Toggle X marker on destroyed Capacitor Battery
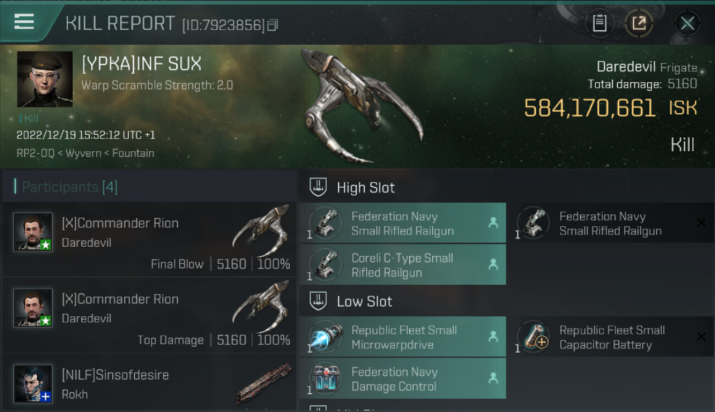The width and height of the screenshot is (715, 412). pyautogui.click(x=701, y=337)
